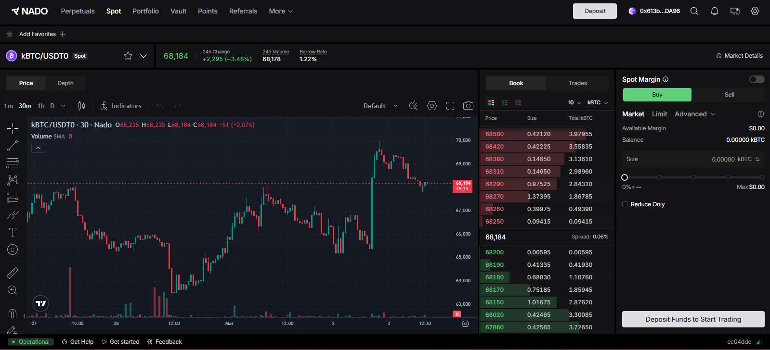Click the TradingView logo on chart

(41, 303)
